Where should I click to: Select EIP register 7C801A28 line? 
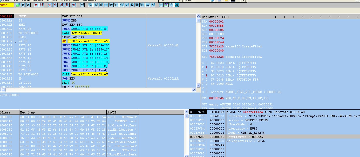tap(232, 57)
